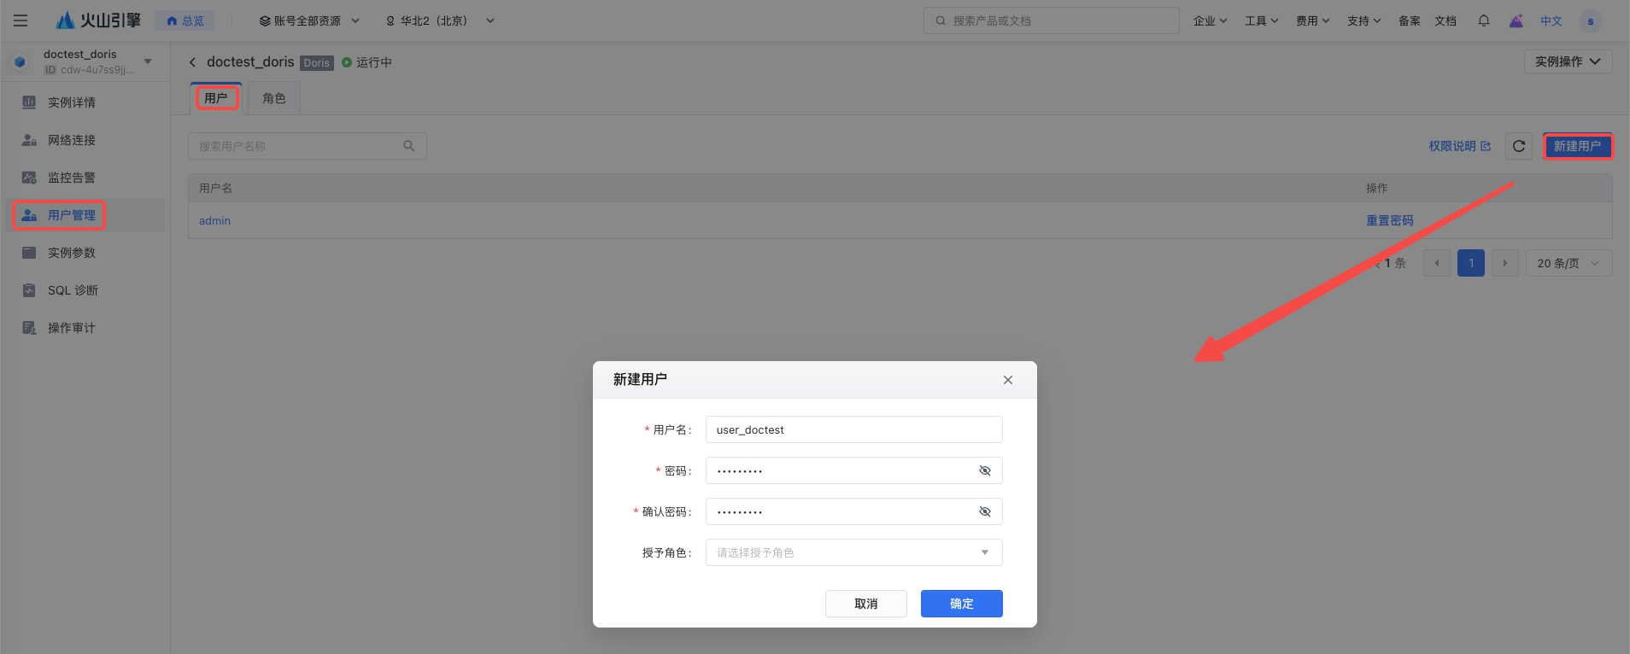The image size is (1630, 654).
Task: Click the 总览 overview button
Action: (x=185, y=20)
